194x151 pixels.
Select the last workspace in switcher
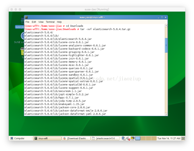[154, 138]
